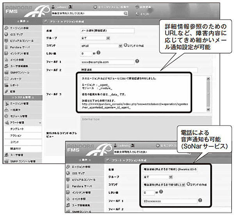234x215 pixels.
Task: Click コマンドの作成 link in front window
Action: (198, 185)
